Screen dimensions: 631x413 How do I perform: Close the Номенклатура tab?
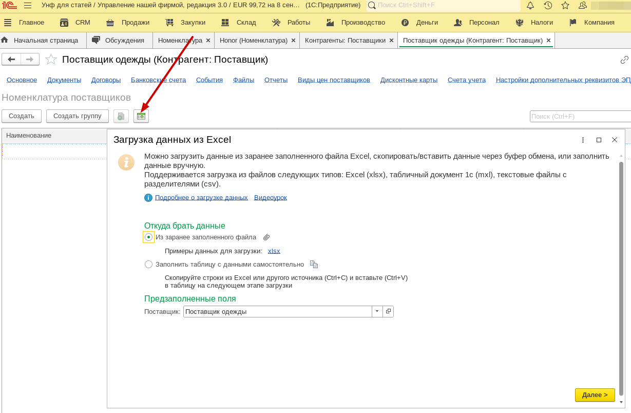point(208,40)
